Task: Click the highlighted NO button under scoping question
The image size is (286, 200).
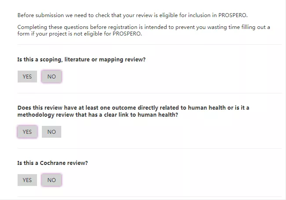Action: 52,76
